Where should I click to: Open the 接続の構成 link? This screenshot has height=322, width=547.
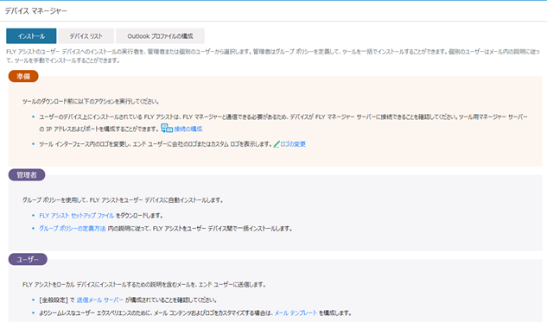188,129
